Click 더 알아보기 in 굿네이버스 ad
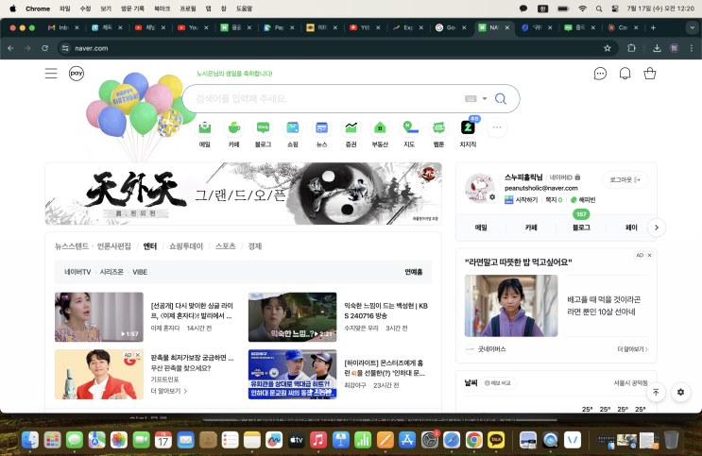 pos(633,349)
